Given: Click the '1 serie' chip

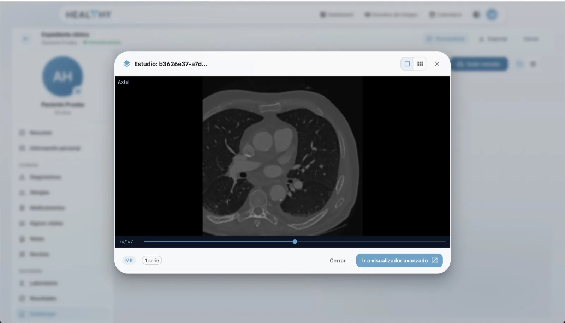Looking at the screenshot, I should (152, 261).
